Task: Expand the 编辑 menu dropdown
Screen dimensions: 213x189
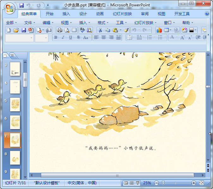Action: click(x=48, y=23)
